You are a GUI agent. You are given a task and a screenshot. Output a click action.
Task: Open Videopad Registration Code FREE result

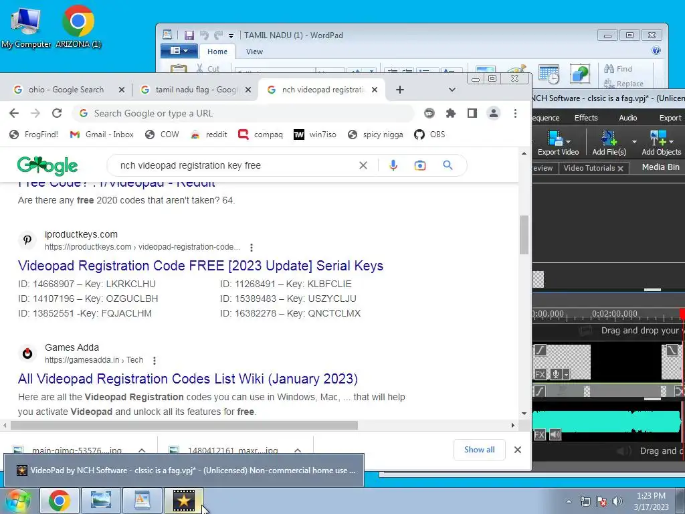(x=201, y=266)
